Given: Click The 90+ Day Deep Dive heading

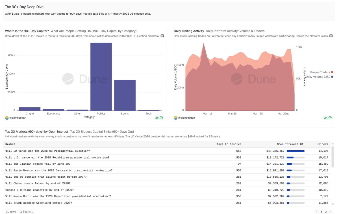Looking at the screenshot, I should (24, 7).
